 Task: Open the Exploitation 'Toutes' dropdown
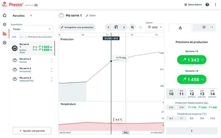(x=32, y=29)
